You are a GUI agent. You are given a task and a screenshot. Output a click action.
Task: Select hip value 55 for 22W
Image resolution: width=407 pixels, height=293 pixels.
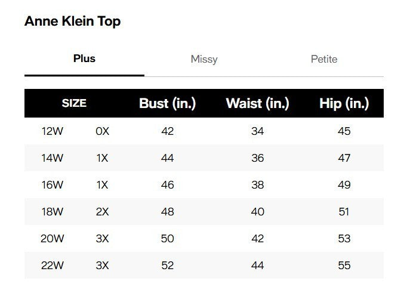[344, 266]
